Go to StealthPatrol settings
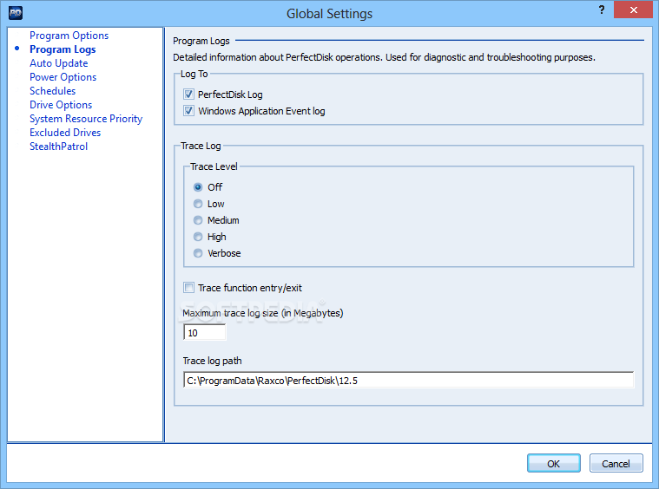 point(59,147)
